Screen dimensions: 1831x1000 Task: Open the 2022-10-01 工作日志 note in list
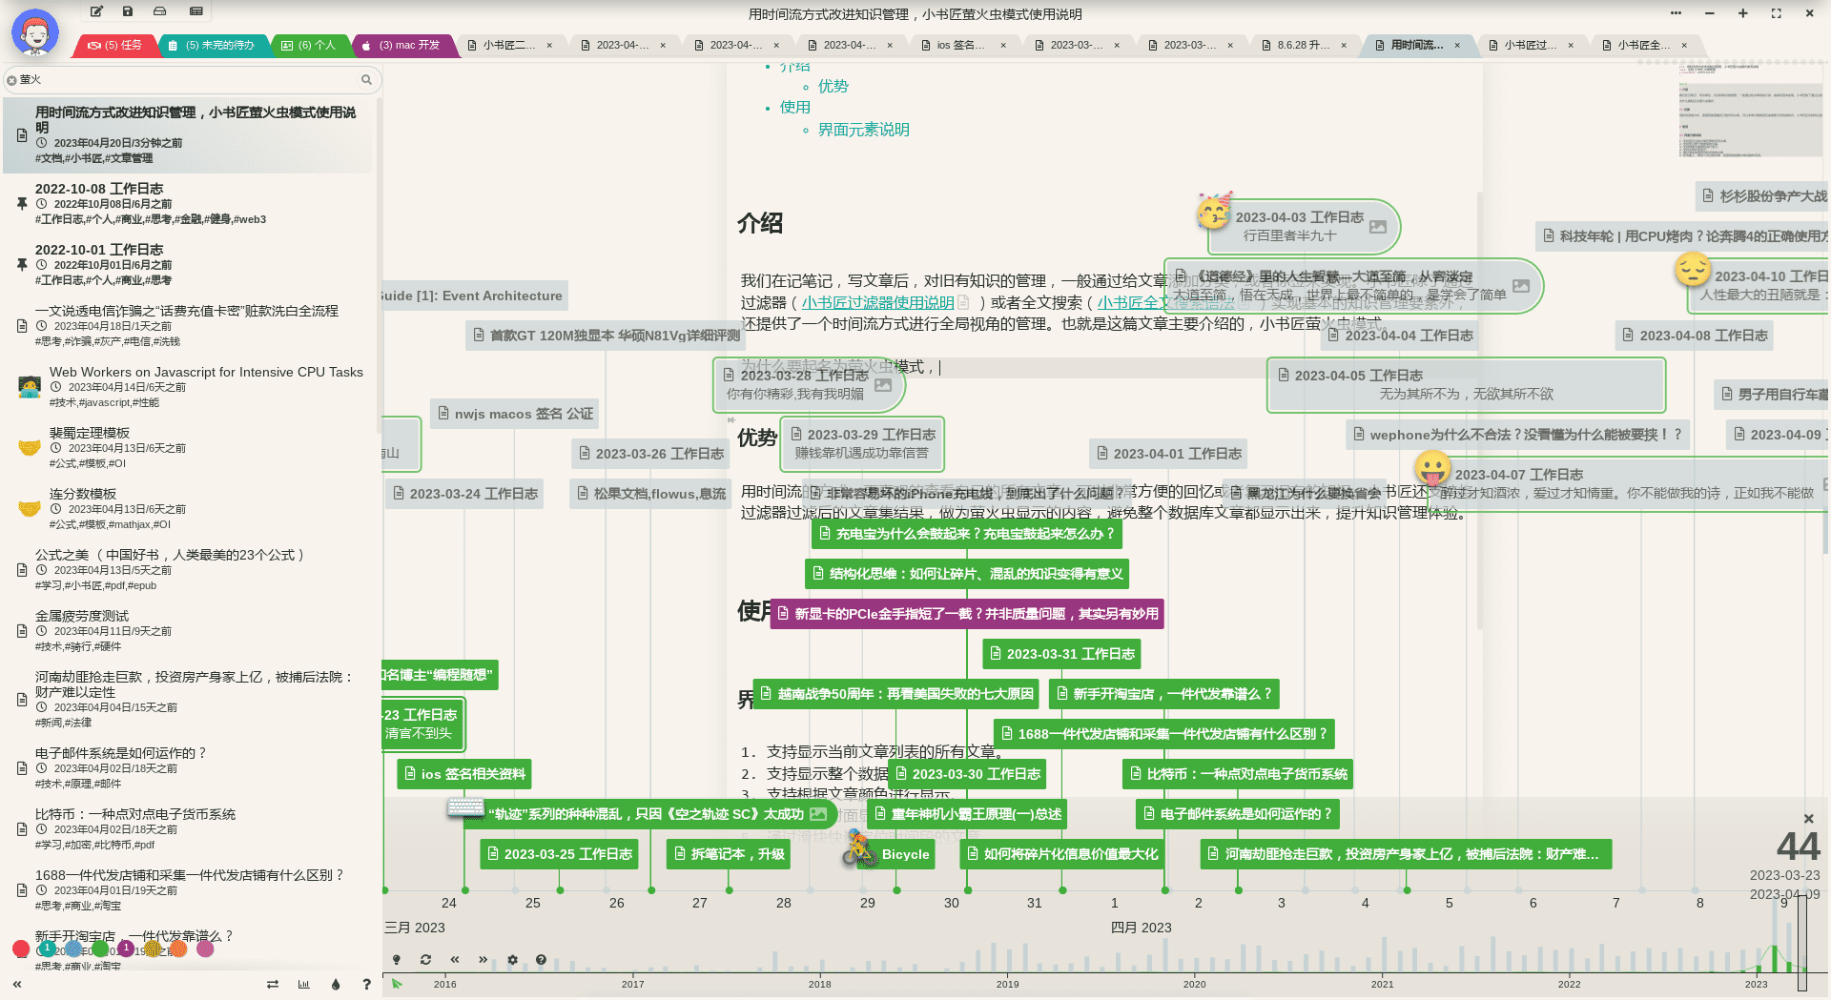tap(188, 264)
